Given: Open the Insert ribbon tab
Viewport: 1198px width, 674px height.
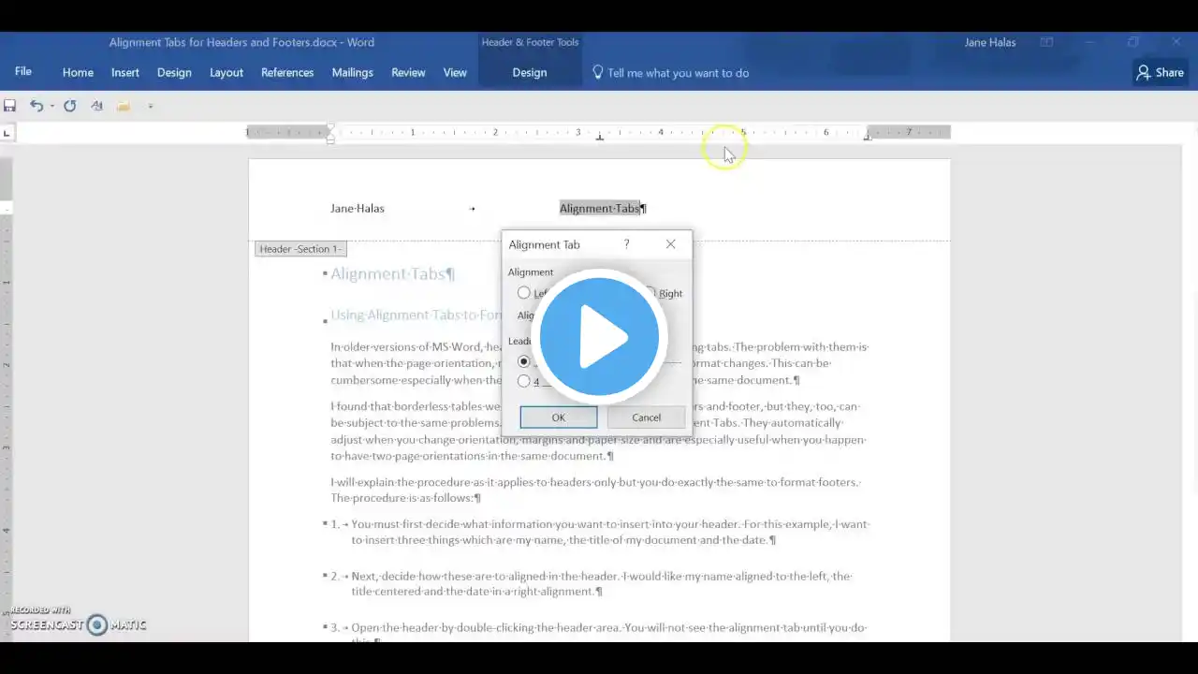Looking at the screenshot, I should (x=125, y=72).
